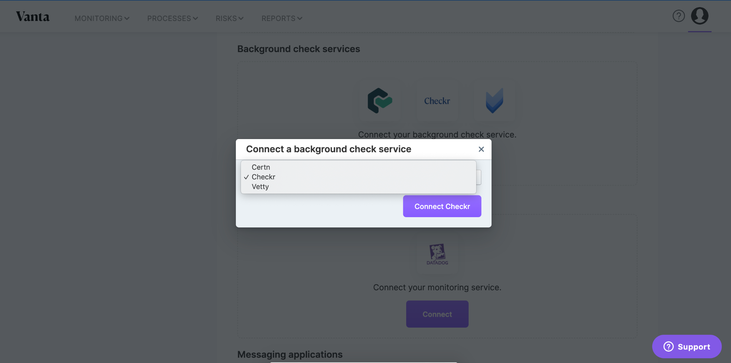
Task: Click the Connect Checkr button
Action: point(442,206)
